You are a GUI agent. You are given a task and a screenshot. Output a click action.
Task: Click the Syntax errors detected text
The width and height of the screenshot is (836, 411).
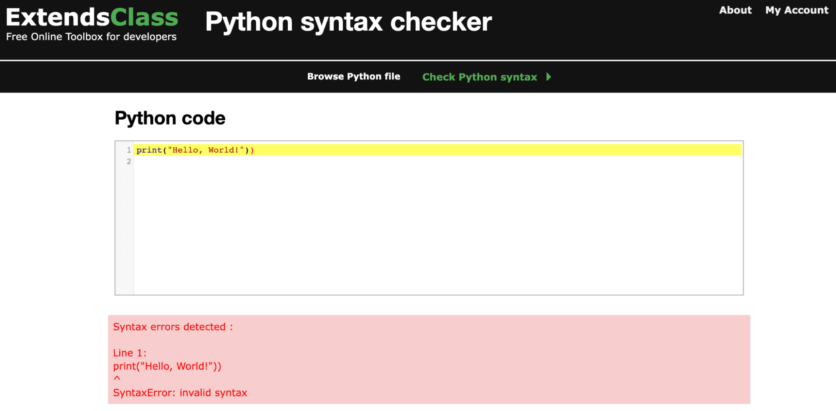click(x=173, y=327)
